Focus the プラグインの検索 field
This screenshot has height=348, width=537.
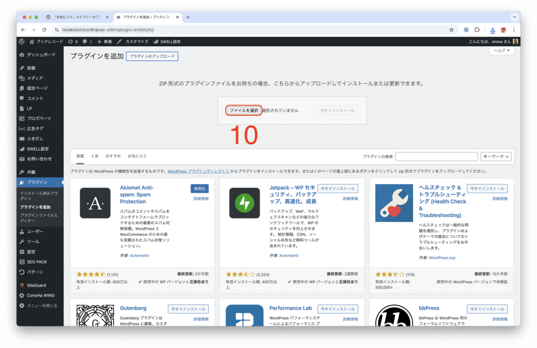pos(437,157)
